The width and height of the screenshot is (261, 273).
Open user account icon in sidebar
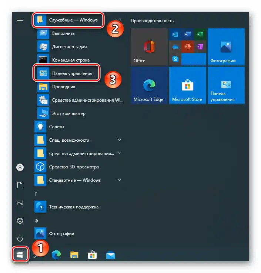[20, 167]
